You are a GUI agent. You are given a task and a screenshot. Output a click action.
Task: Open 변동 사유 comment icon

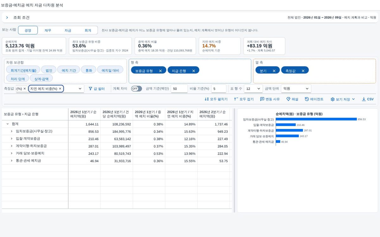[262, 99]
